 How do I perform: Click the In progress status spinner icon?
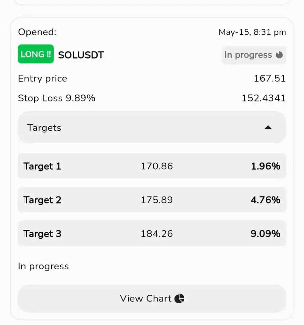pos(279,55)
